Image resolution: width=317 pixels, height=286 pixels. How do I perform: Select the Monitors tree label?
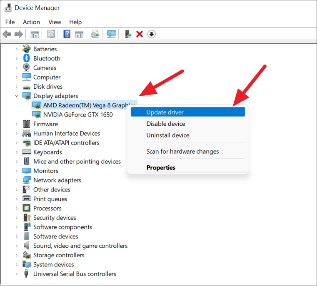click(x=46, y=171)
